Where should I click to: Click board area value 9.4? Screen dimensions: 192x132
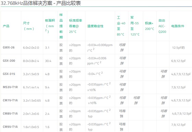coord(47,87)
